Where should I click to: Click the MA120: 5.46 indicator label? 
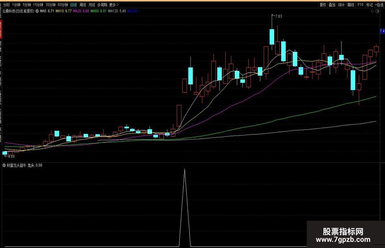pos(117,11)
